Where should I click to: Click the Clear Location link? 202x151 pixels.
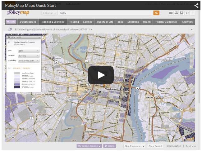pyautogui.click(x=174, y=146)
